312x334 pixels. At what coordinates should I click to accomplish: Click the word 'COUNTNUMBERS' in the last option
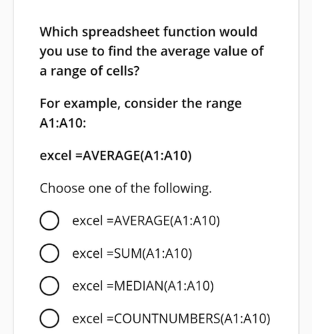(167, 319)
